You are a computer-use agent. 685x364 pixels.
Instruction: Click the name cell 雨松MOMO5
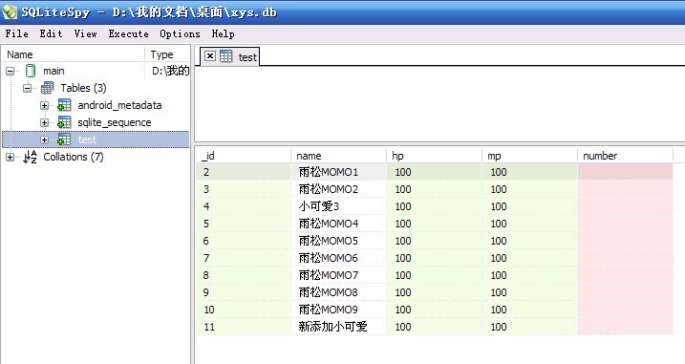(x=339, y=241)
